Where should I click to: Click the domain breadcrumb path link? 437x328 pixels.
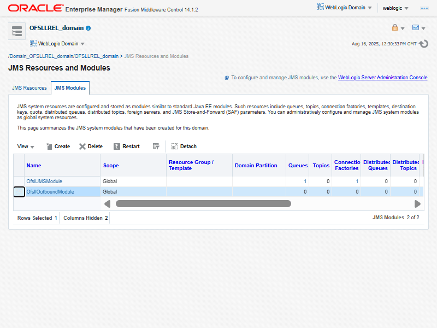coord(63,56)
